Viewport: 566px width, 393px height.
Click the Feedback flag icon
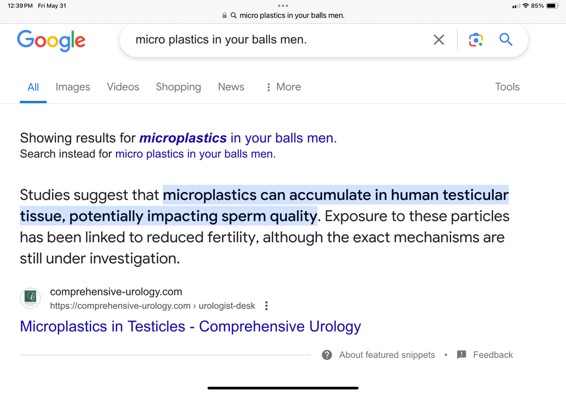[x=462, y=354]
